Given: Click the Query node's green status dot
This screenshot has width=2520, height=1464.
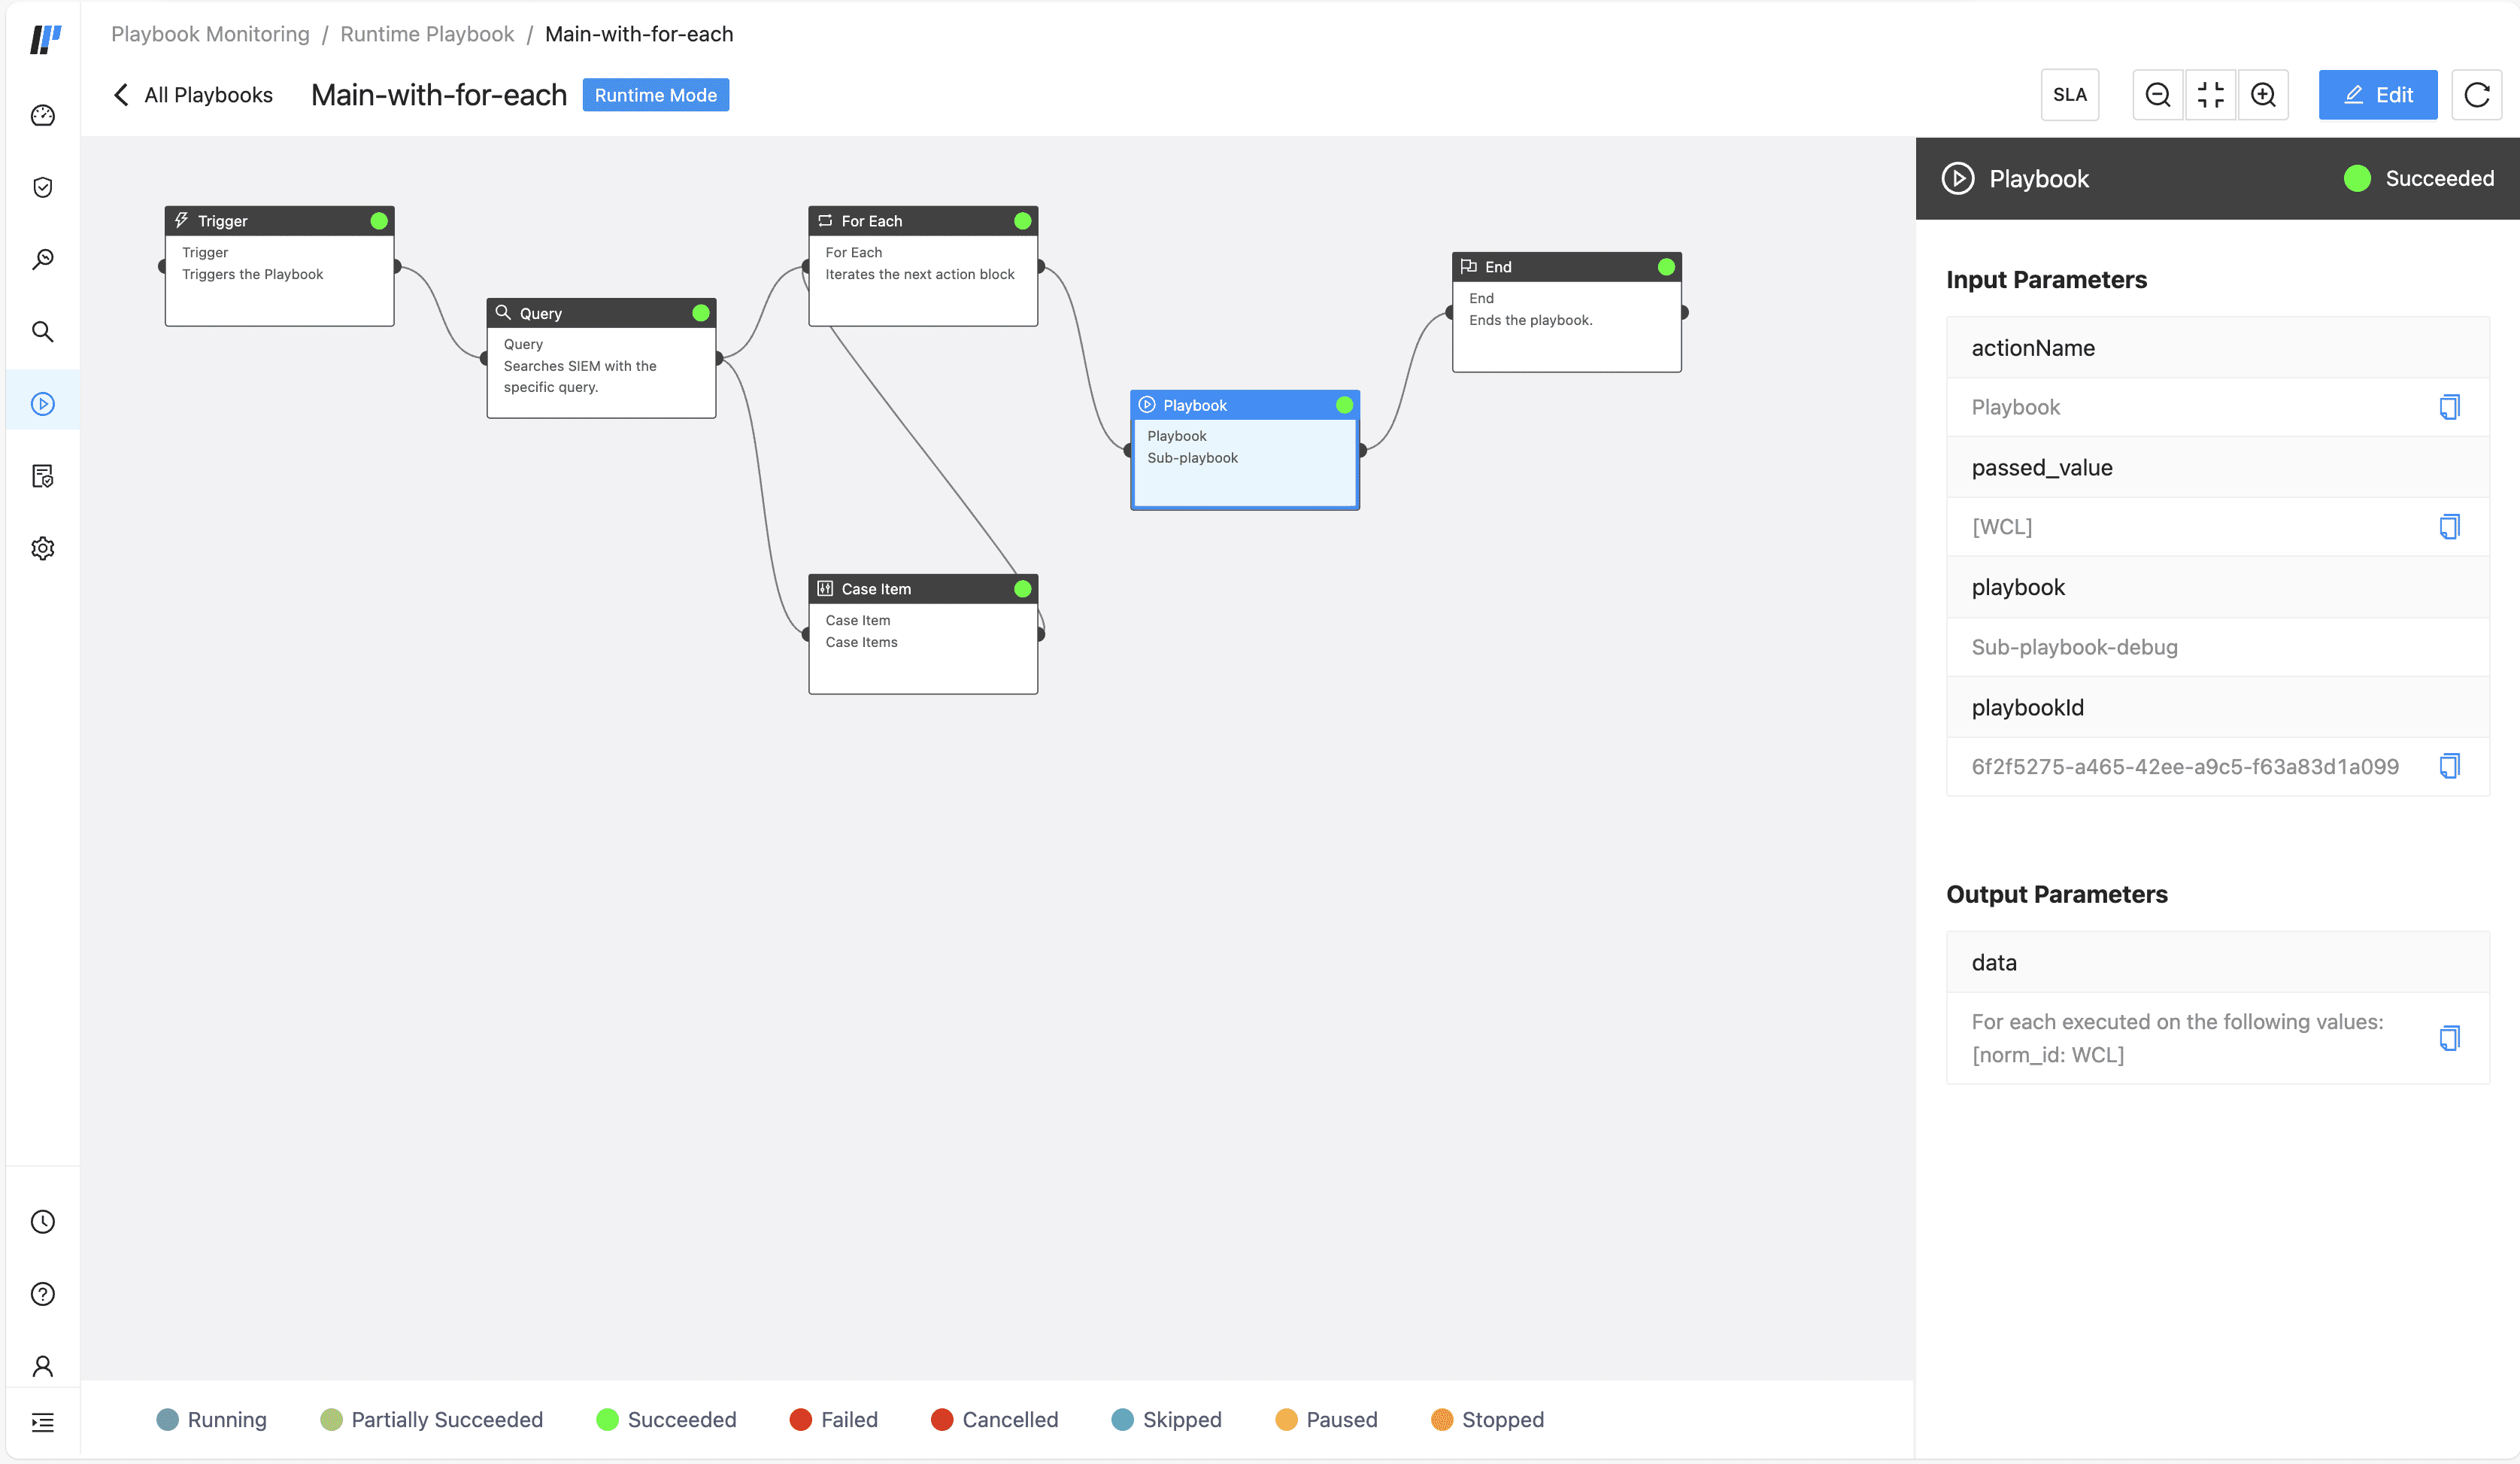Looking at the screenshot, I should point(701,313).
